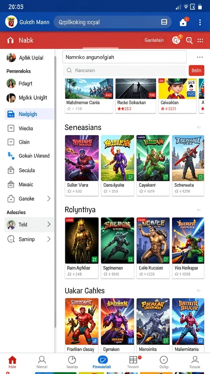Image resolution: width=210 pixels, height=374 pixels.
Task: Open the vertical three-dot overflow menu
Action: [x=200, y=22]
